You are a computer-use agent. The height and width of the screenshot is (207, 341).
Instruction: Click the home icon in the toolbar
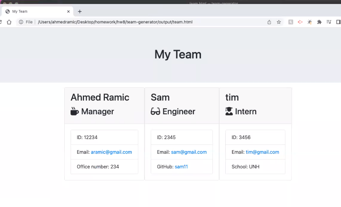pyautogui.click(x=9, y=22)
